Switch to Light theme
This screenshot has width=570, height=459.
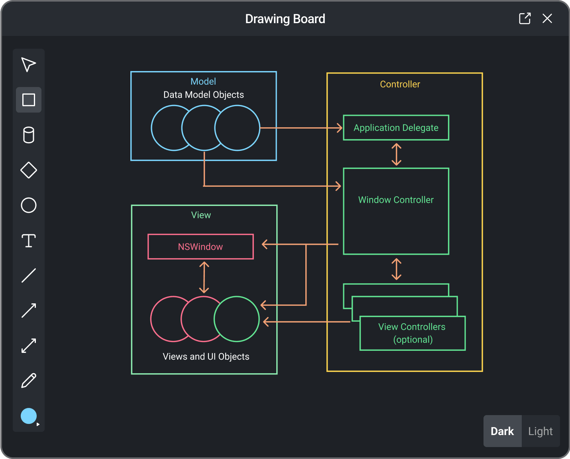[540, 431]
